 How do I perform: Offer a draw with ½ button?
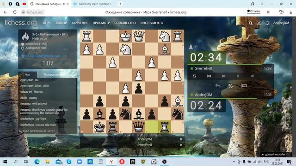point(230,86)
